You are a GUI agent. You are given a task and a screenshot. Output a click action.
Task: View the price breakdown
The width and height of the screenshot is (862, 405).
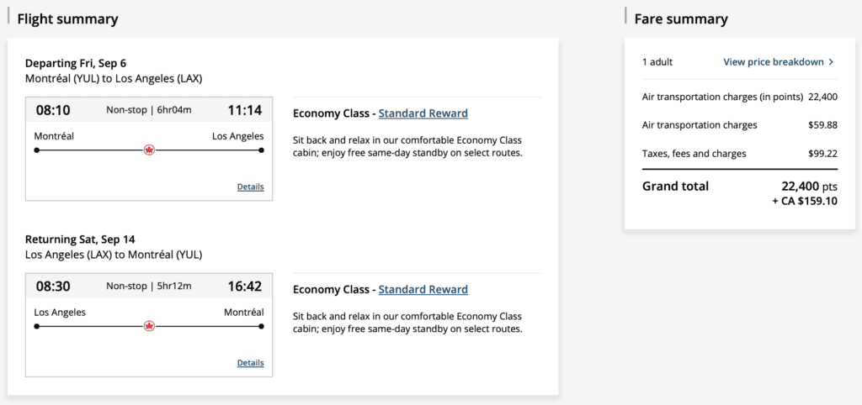pyautogui.click(x=773, y=62)
